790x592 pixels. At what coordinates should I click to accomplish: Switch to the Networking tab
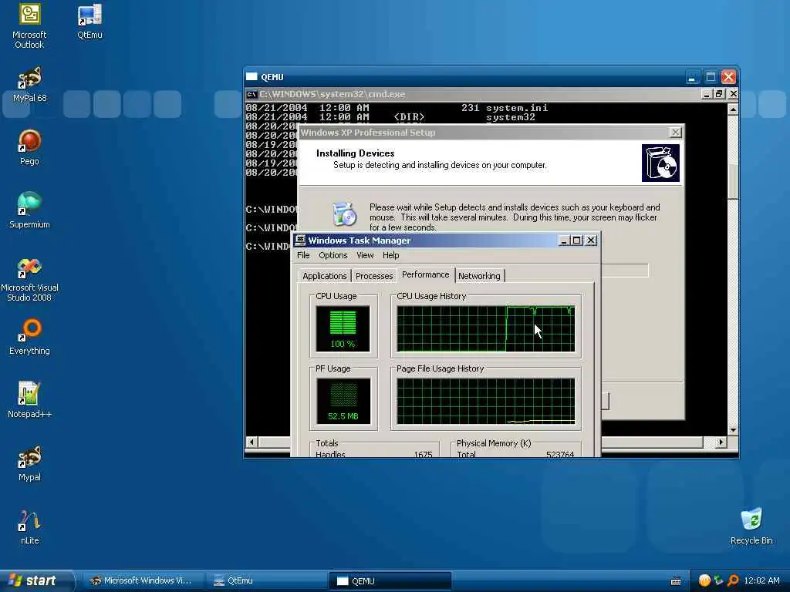tap(479, 276)
